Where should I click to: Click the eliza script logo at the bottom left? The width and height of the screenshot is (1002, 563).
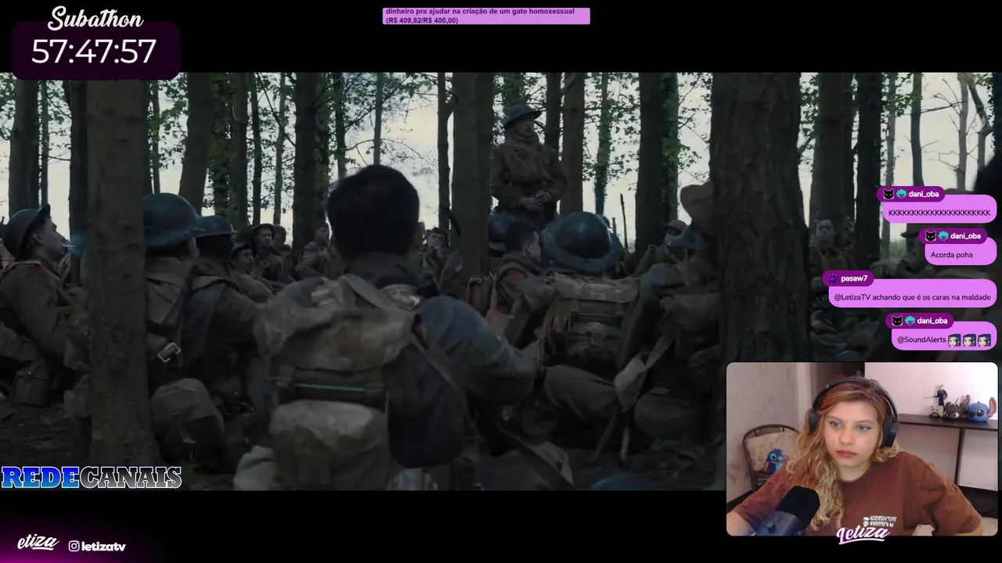coord(38,543)
